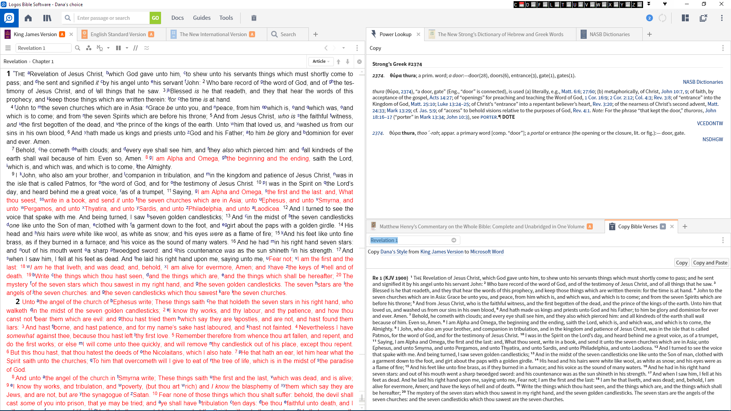Screen dimensions: 731x411
Task: Add a new tab next to Copy Bible Verses
Action: [685, 226]
